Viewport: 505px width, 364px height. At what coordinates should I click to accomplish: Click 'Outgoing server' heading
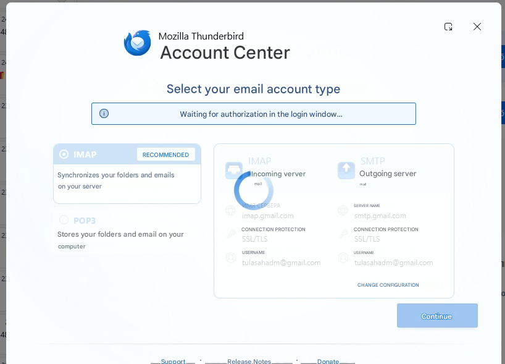pos(388,174)
